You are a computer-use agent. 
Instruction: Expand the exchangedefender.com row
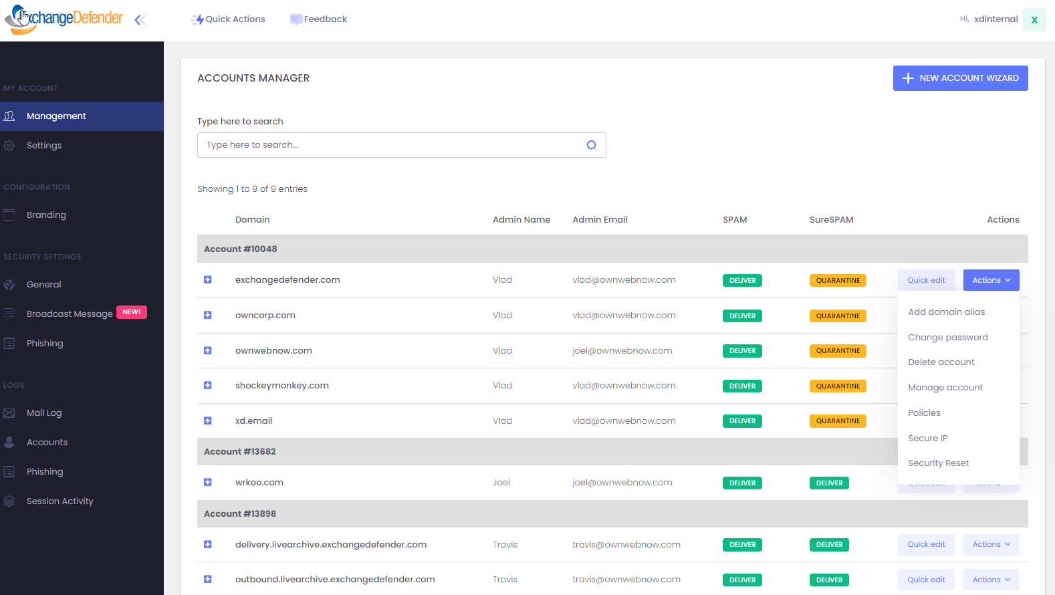coord(208,280)
